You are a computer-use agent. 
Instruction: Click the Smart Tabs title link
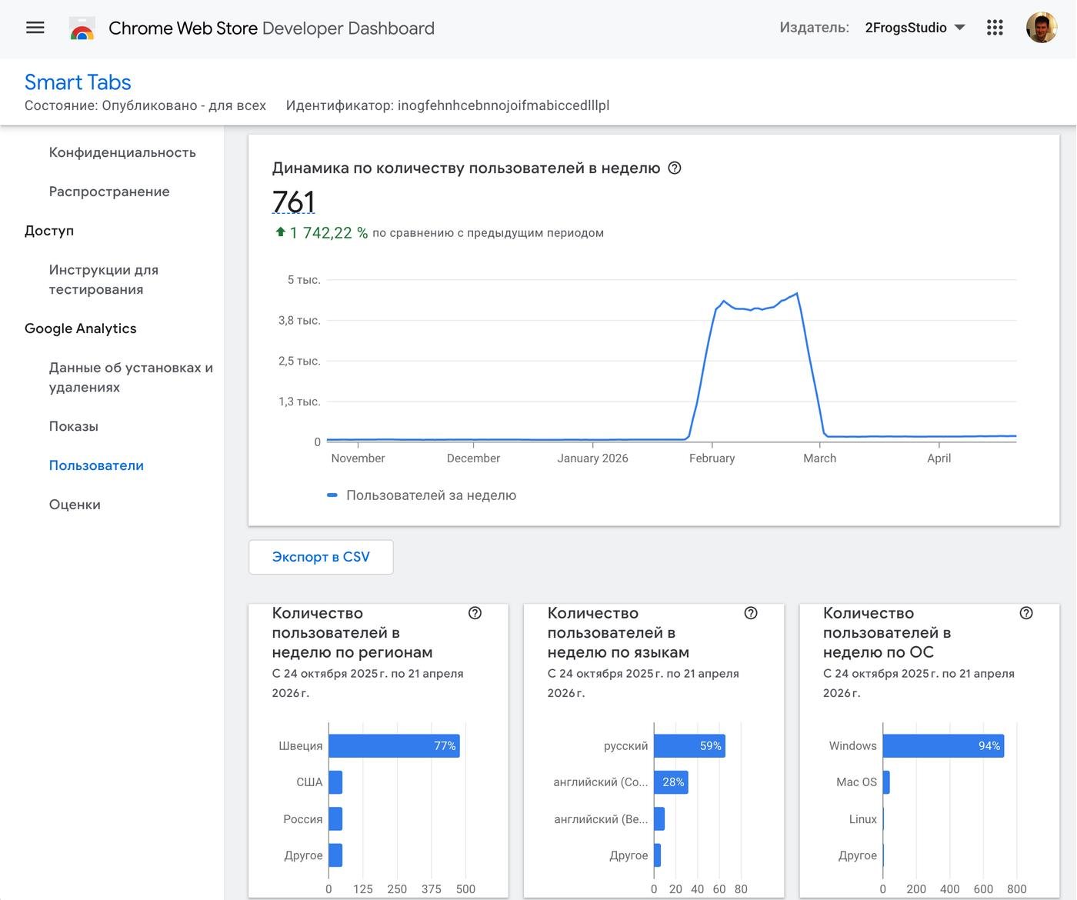coord(78,82)
